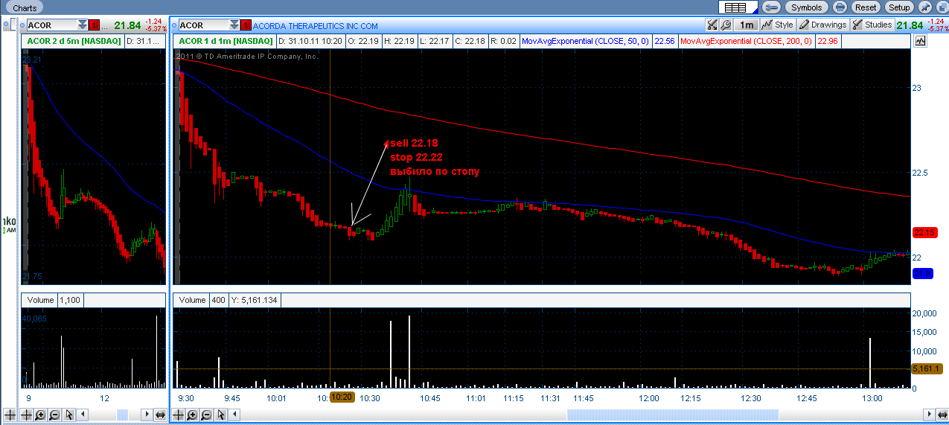
Task: Click the right chart's crosshair icon
Action: click(179, 415)
